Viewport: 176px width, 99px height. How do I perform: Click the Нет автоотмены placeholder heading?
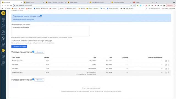coord(91,88)
